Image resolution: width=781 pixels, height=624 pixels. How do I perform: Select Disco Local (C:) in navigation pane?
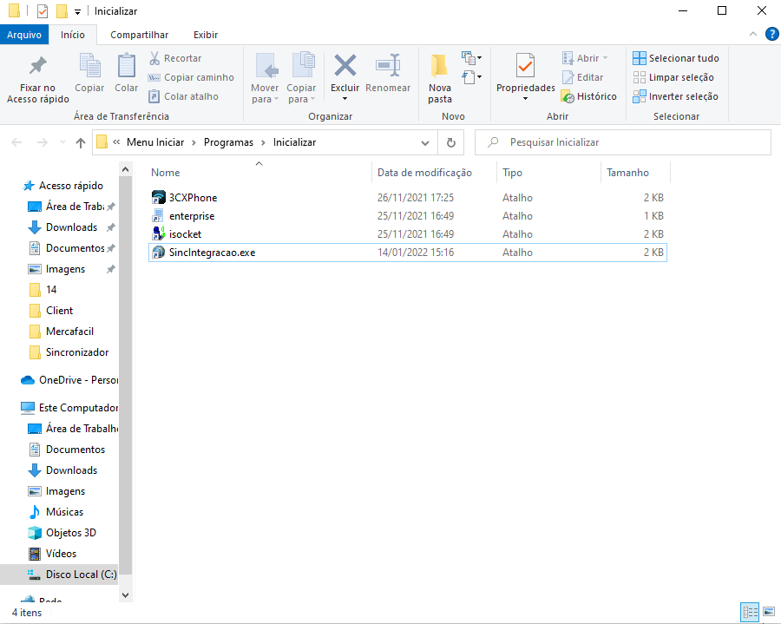point(80,575)
